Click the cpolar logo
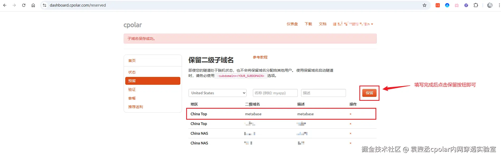This screenshot has width=501, height=158. point(133,25)
